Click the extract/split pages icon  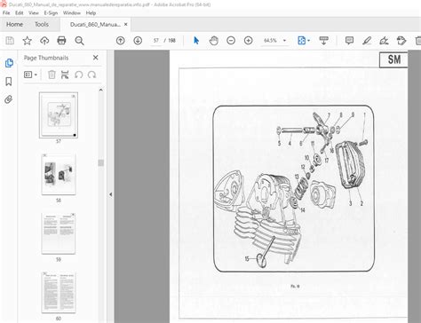point(65,75)
